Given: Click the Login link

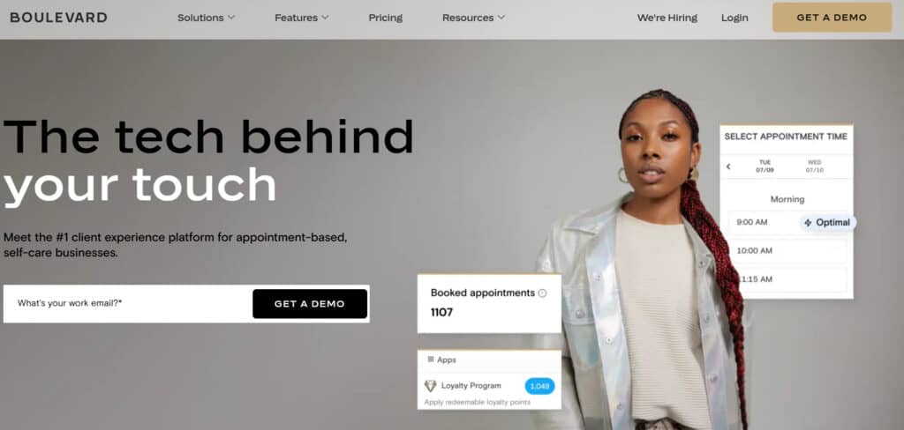Looking at the screenshot, I should 734,18.
